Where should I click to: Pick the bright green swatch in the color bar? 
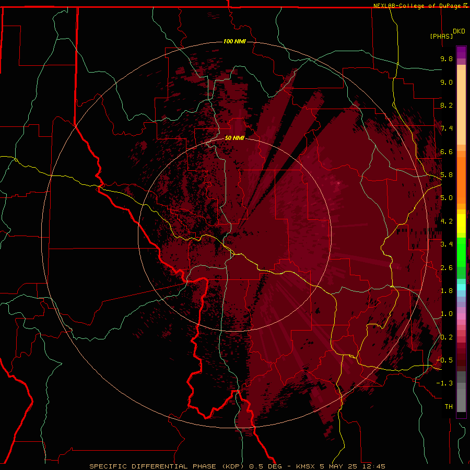461,252
